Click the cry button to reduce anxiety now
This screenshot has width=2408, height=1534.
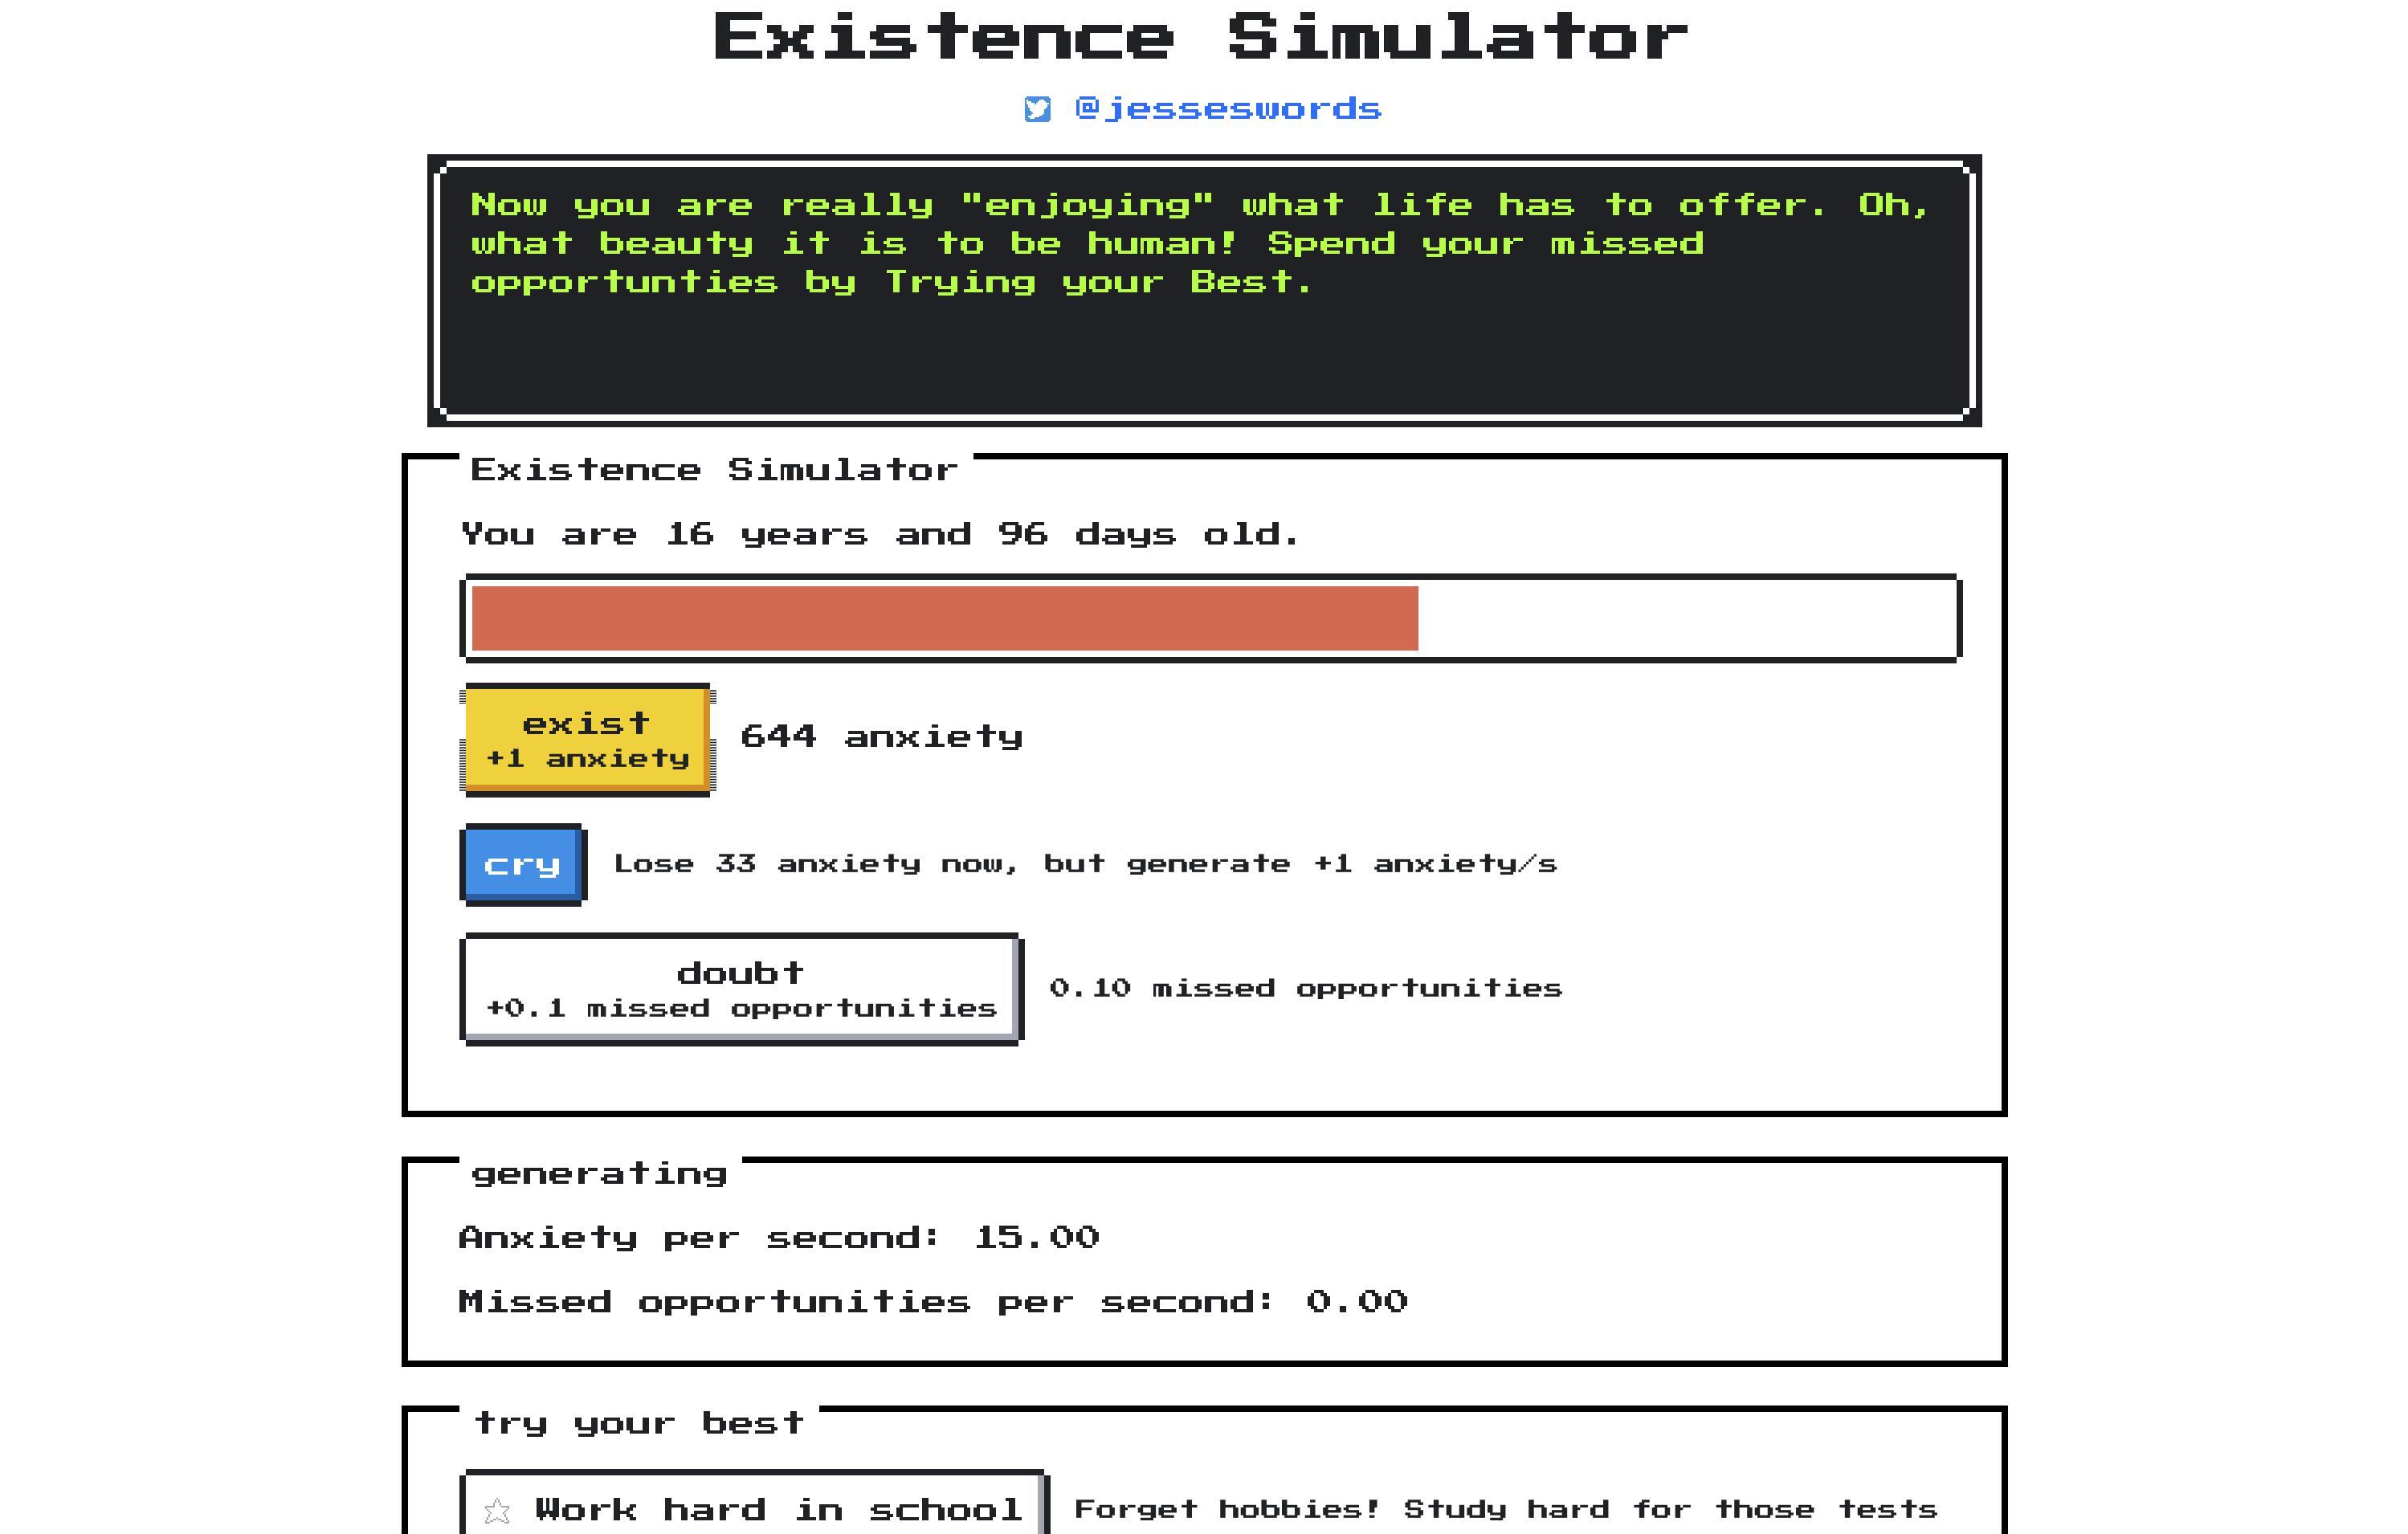click(523, 862)
